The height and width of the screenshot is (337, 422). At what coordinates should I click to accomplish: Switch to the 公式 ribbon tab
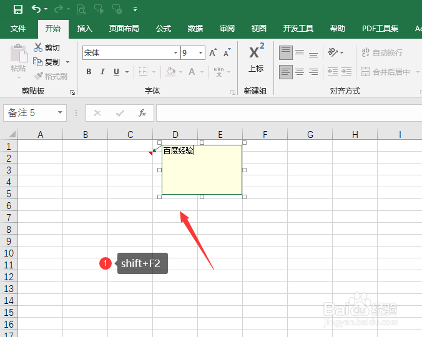164,29
